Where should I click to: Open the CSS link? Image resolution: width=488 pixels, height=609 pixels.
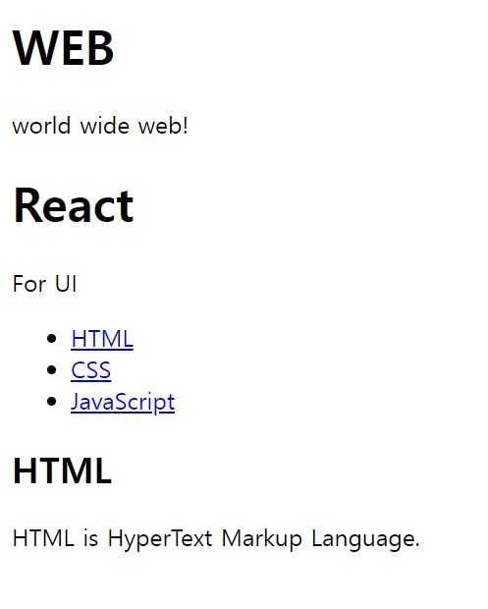point(91,370)
